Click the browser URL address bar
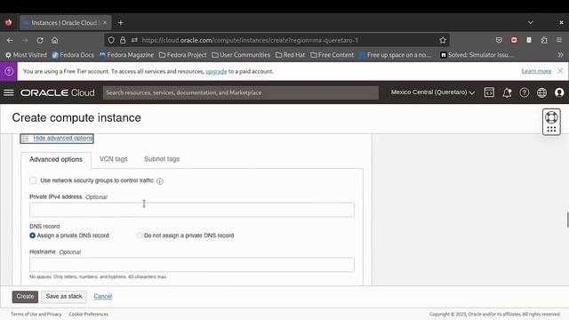Viewport: 569px width, 320px height. [x=276, y=40]
